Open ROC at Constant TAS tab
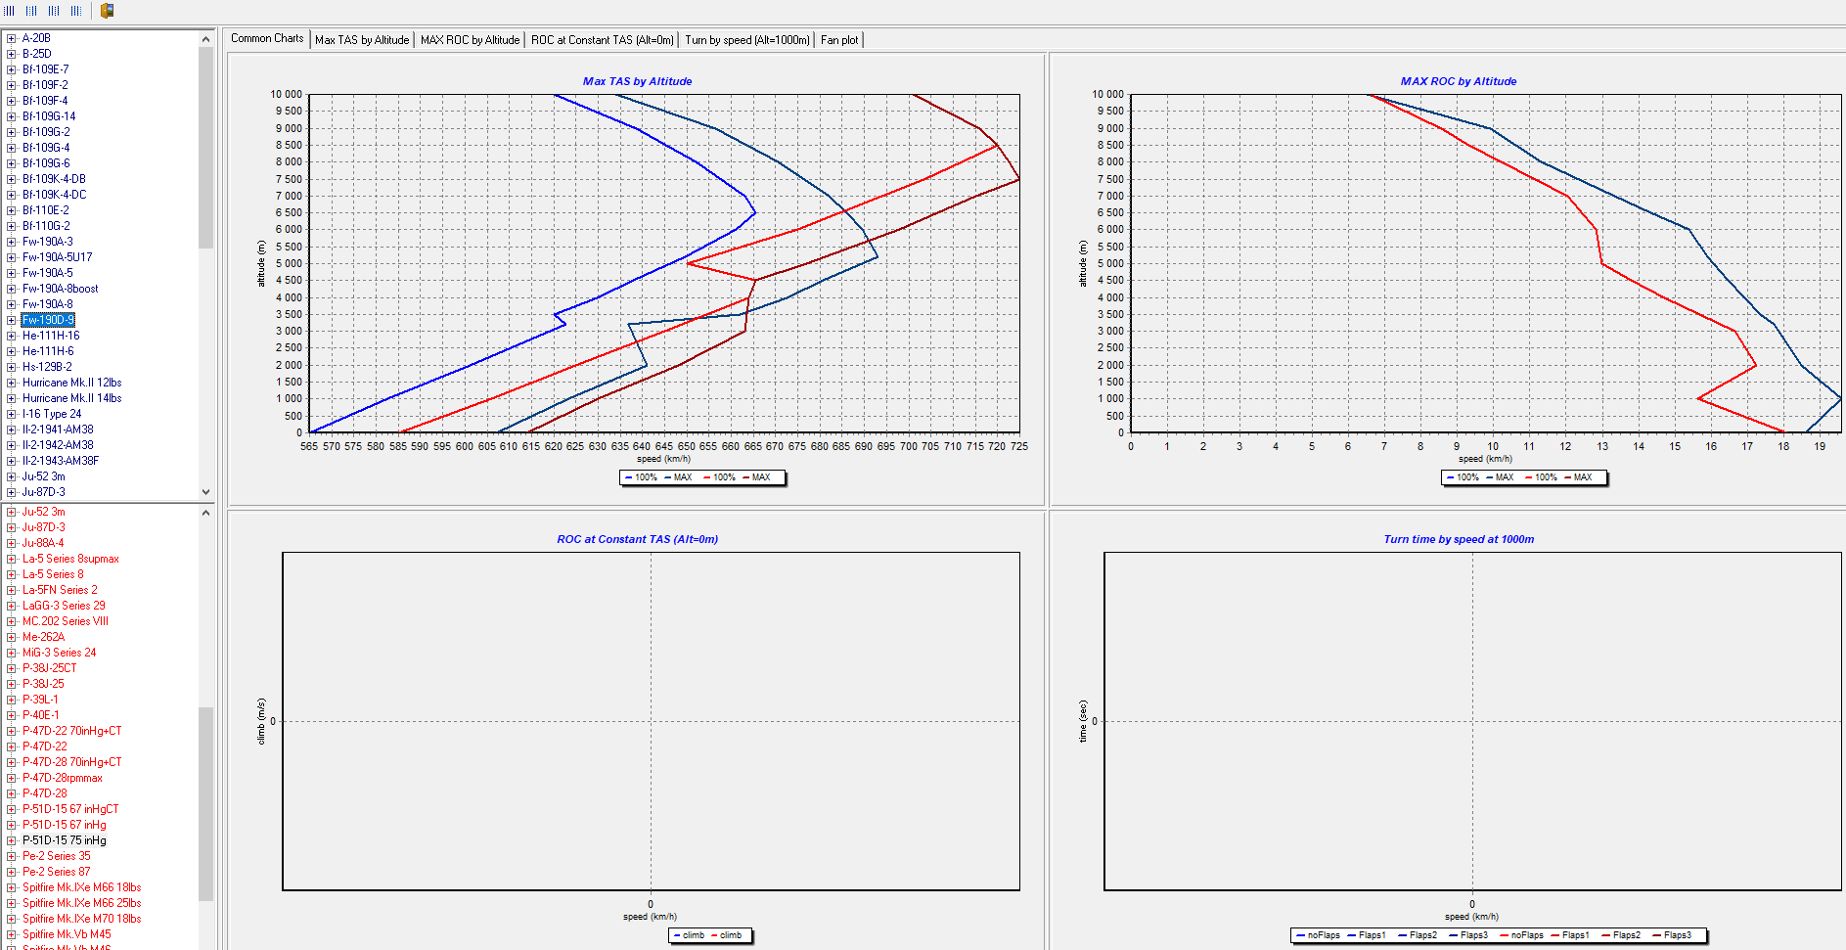 (603, 40)
